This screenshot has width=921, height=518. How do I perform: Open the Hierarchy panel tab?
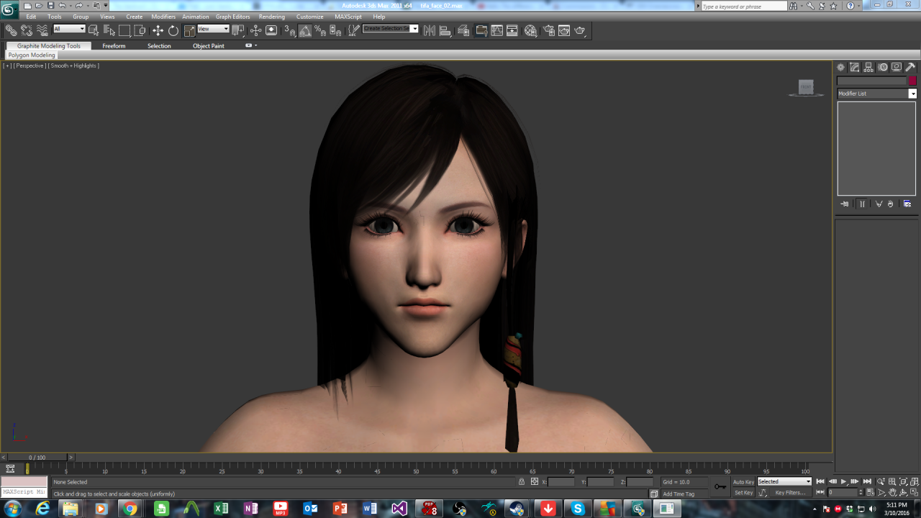pyautogui.click(x=868, y=67)
